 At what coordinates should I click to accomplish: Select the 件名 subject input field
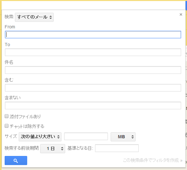tap(93, 70)
